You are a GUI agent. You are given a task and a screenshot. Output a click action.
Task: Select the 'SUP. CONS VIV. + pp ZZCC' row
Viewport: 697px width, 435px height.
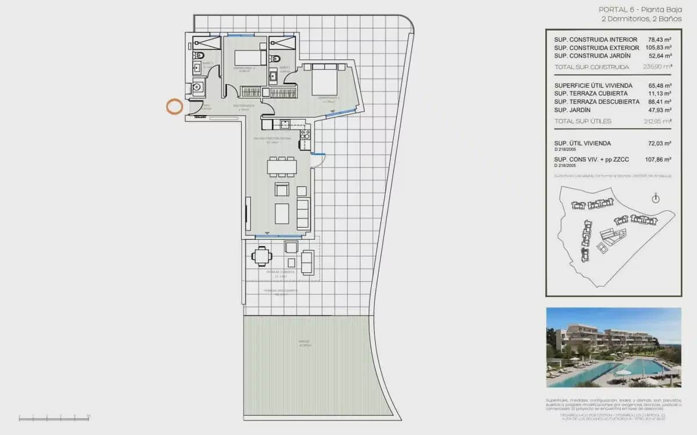click(x=613, y=161)
